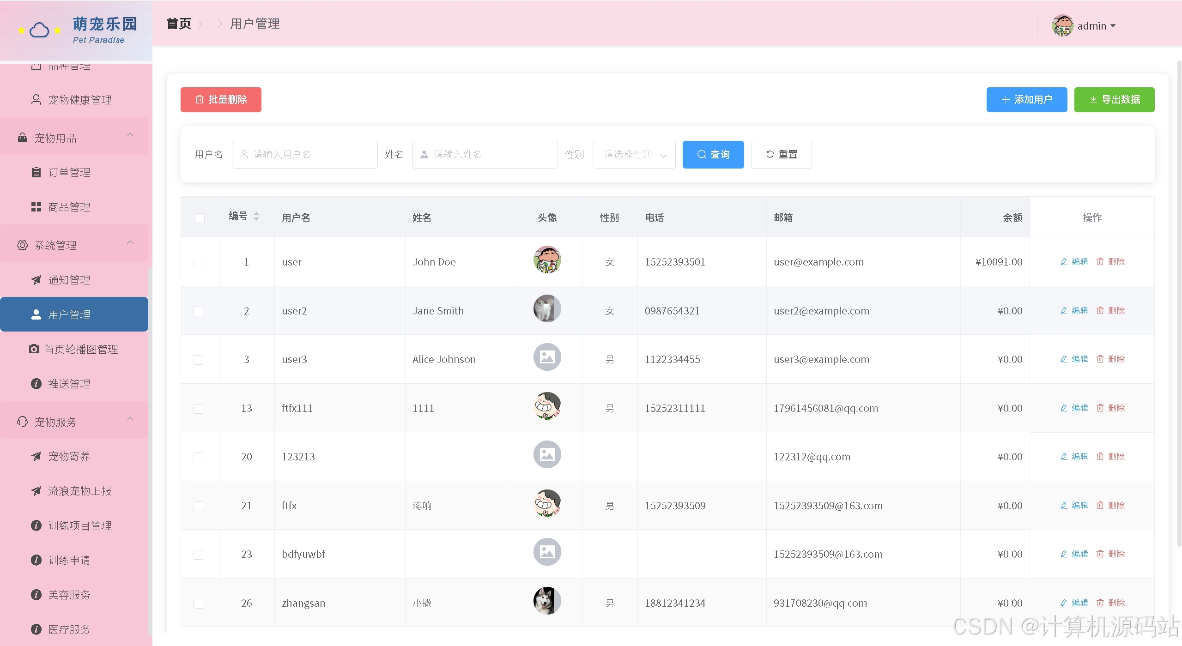Click edit pencil icon for user row
The image size is (1182, 646).
click(x=1064, y=261)
